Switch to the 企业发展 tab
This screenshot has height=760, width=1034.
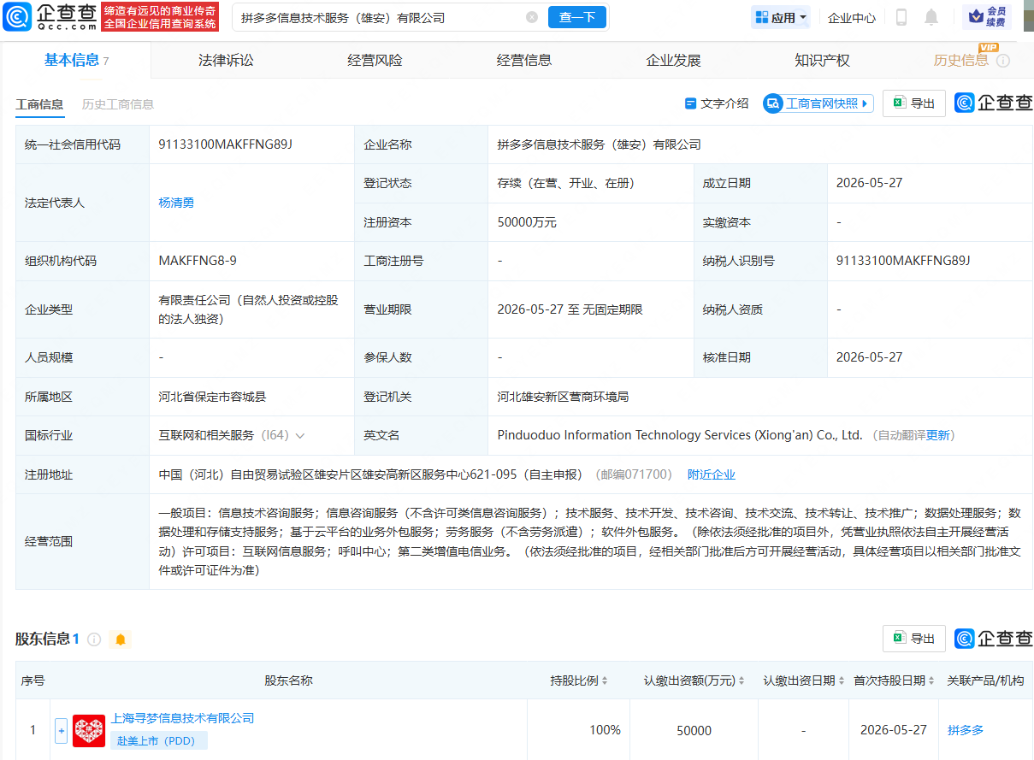(673, 61)
